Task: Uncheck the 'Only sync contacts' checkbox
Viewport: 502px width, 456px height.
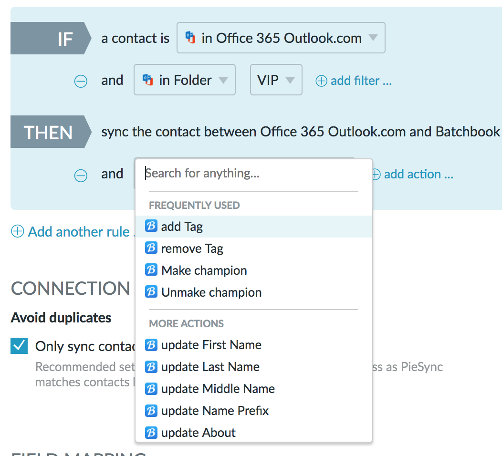Action: pos(19,346)
